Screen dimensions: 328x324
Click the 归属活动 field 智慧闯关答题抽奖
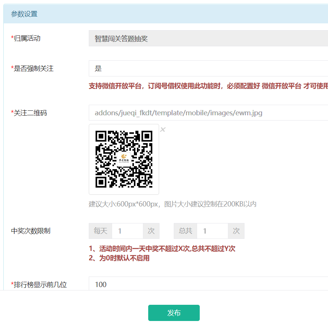(208, 38)
